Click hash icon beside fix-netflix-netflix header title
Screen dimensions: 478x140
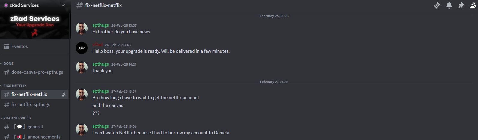[x=79, y=5]
